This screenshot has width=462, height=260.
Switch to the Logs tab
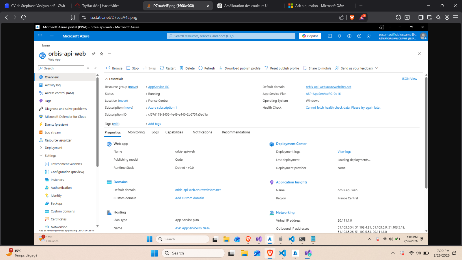click(155, 132)
